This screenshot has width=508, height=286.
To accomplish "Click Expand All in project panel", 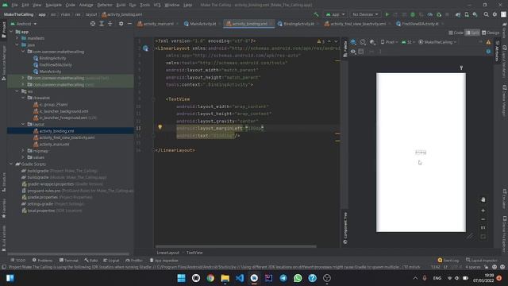I will (102, 24).
